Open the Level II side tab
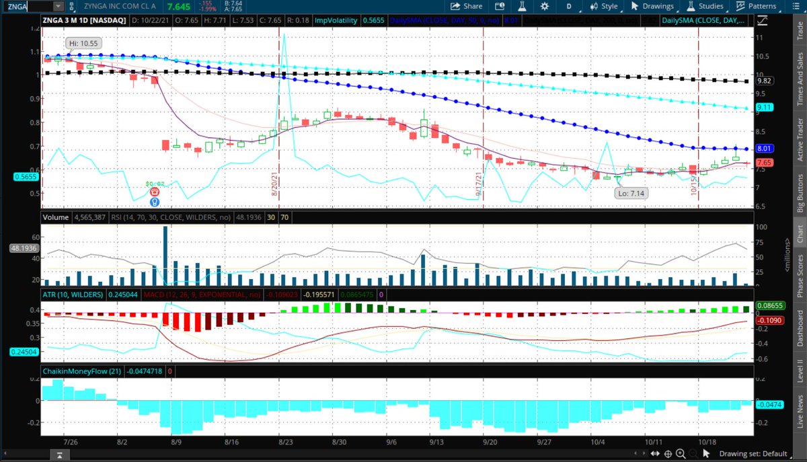The image size is (807, 462). click(800, 370)
